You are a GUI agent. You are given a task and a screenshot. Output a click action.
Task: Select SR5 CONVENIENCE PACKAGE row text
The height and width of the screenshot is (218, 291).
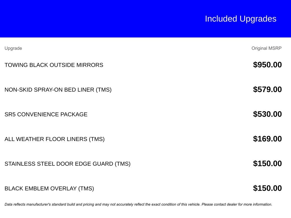pos(46,114)
